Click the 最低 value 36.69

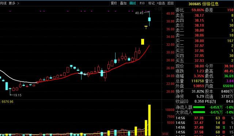tap(229, 76)
